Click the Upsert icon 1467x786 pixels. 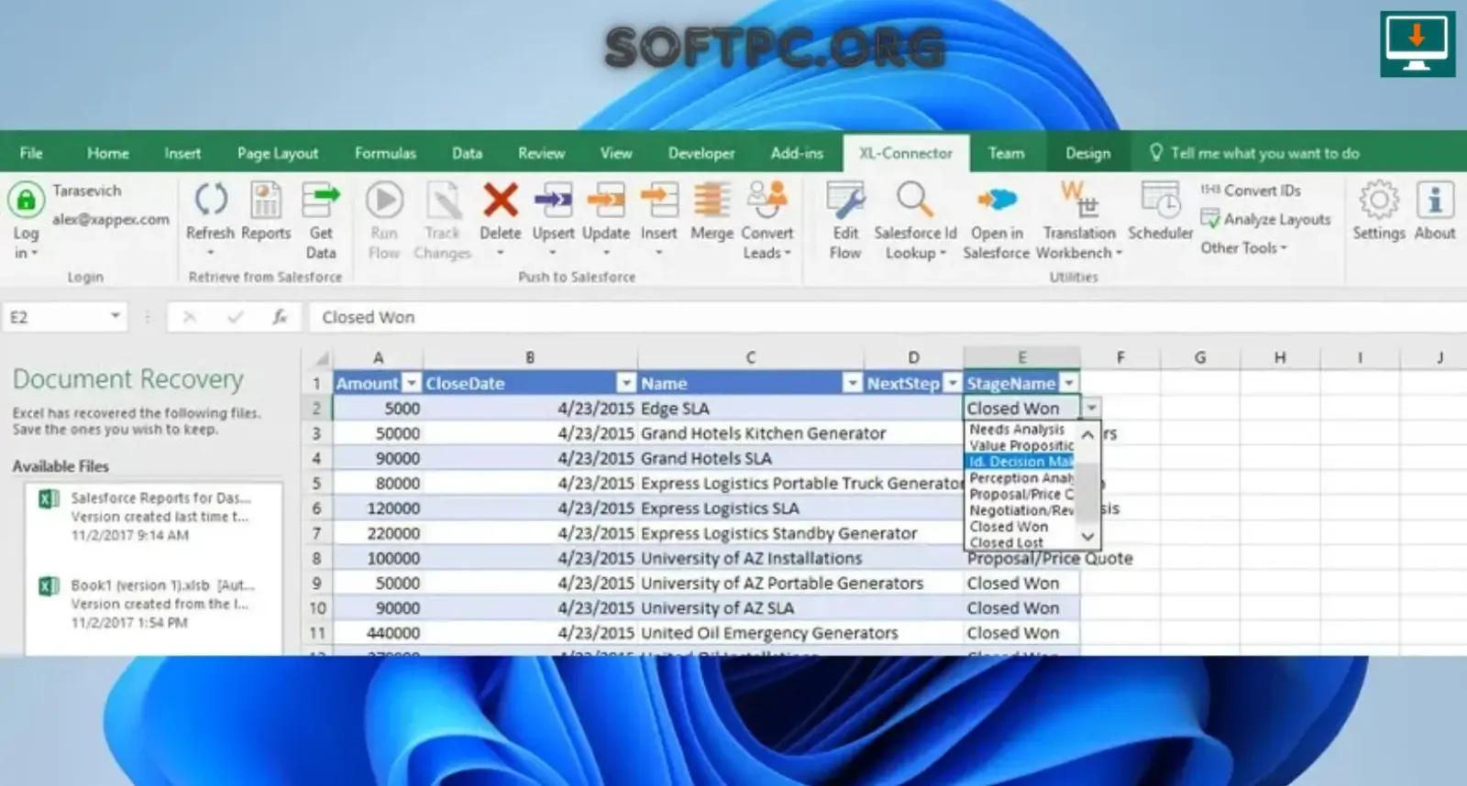point(553,199)
